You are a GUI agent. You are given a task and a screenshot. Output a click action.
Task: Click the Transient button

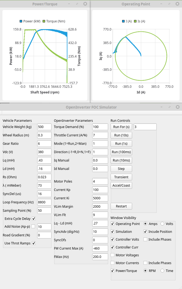(x=121, y=177)
